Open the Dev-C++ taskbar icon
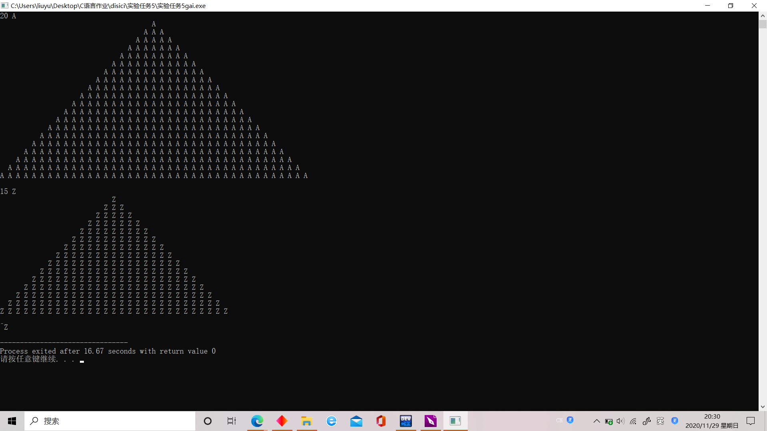 tap(406, 421)
